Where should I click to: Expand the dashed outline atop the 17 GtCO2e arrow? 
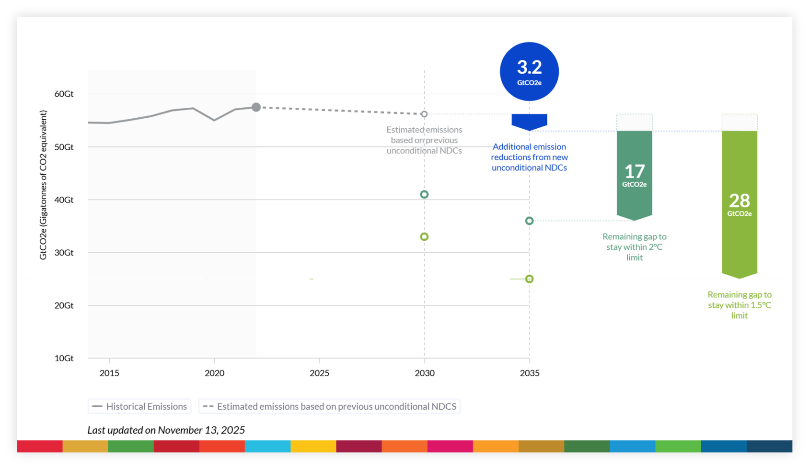(634, 121)
